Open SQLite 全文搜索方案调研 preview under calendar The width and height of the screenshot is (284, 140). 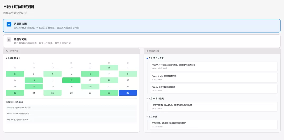pyautogui.click(x=71, y=120)
